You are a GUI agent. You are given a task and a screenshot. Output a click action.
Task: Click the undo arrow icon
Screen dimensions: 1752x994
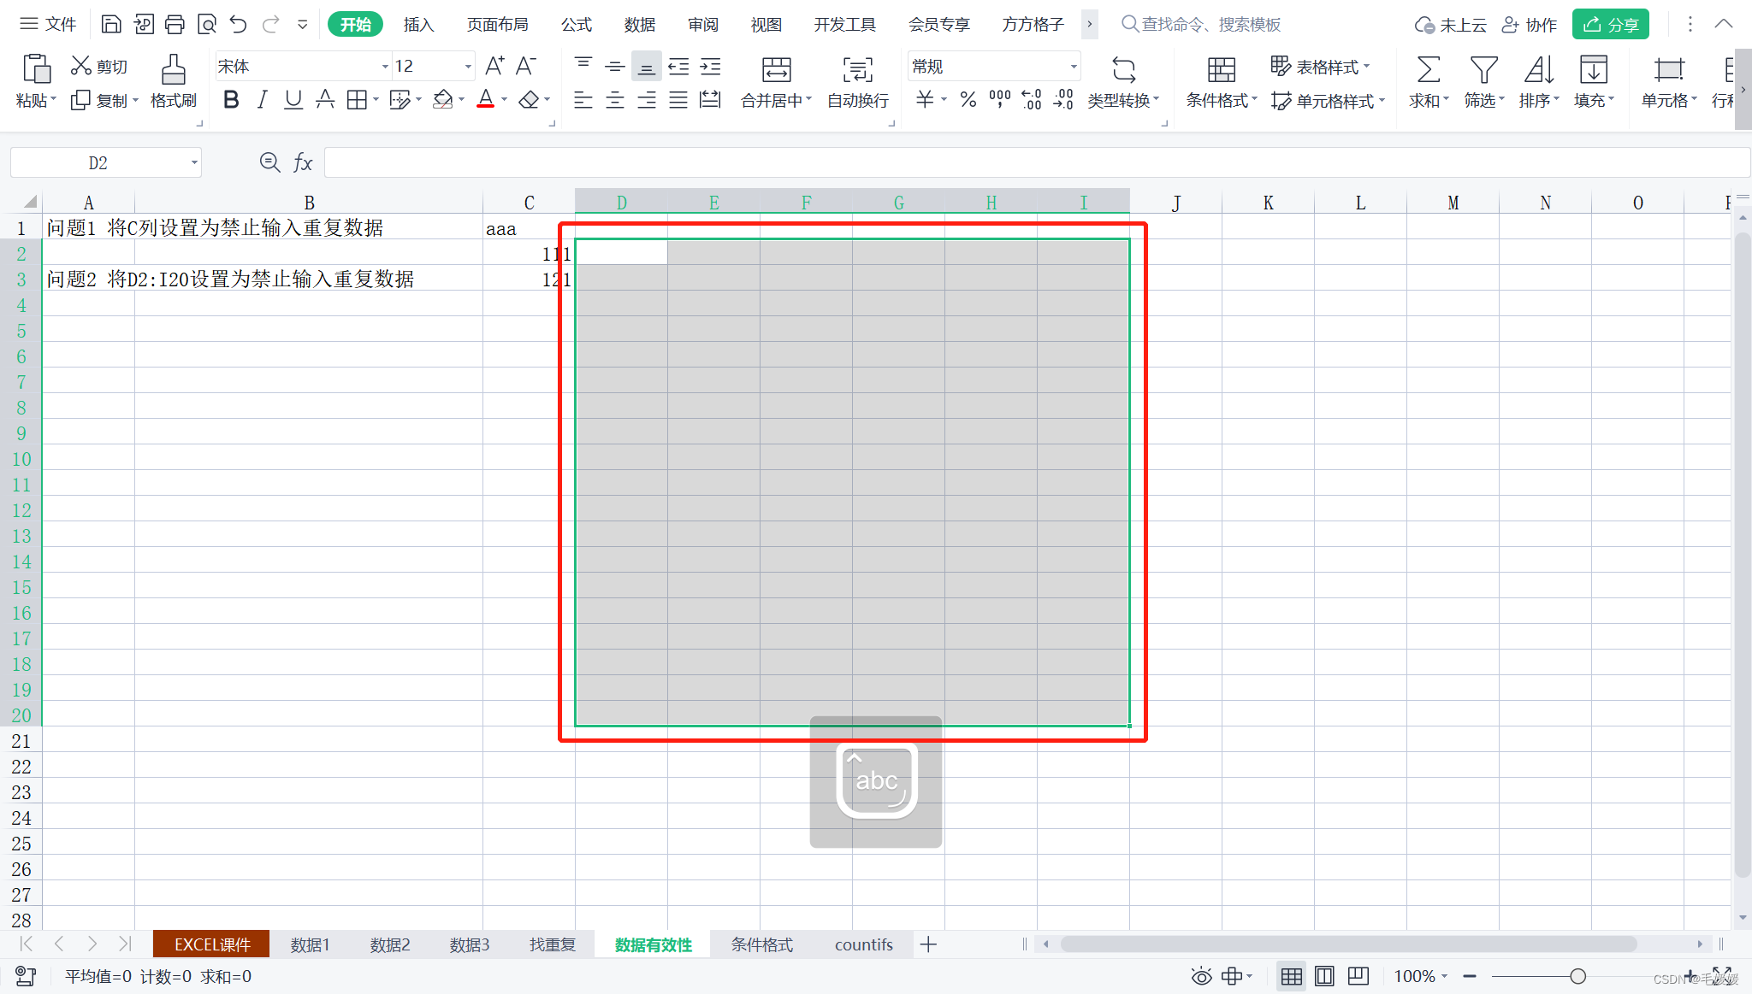[x=239, y=25]
